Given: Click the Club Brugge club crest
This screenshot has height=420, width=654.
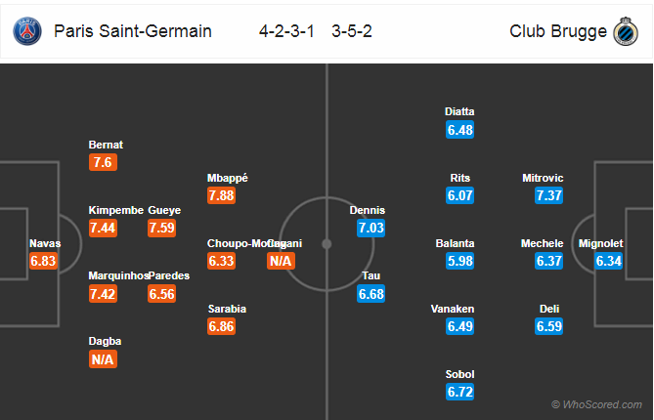Looking at the screenshot, I should point(626,31).
